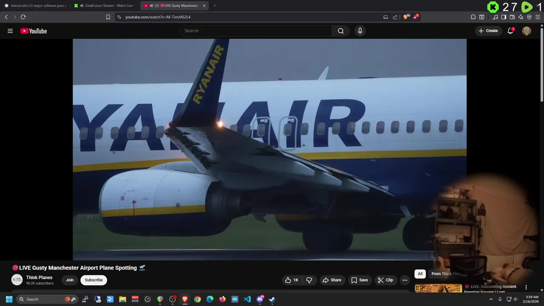Viewport: 544px width, 306px height.
Task: Toggle browser sidebar panel
Action: (504, 17)
